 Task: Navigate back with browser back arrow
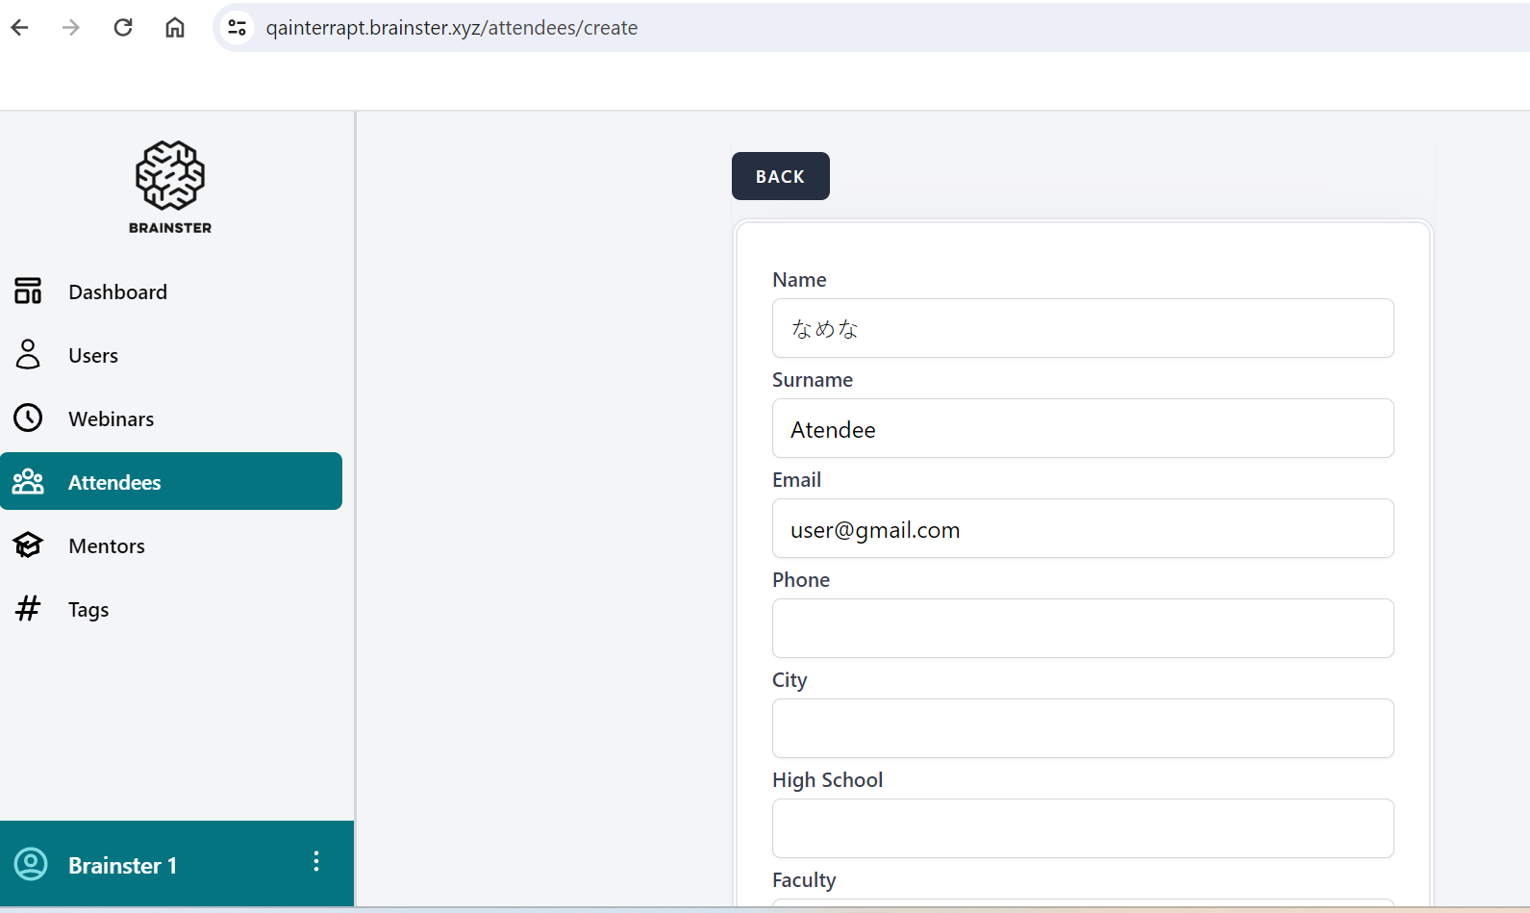point(19,27)
